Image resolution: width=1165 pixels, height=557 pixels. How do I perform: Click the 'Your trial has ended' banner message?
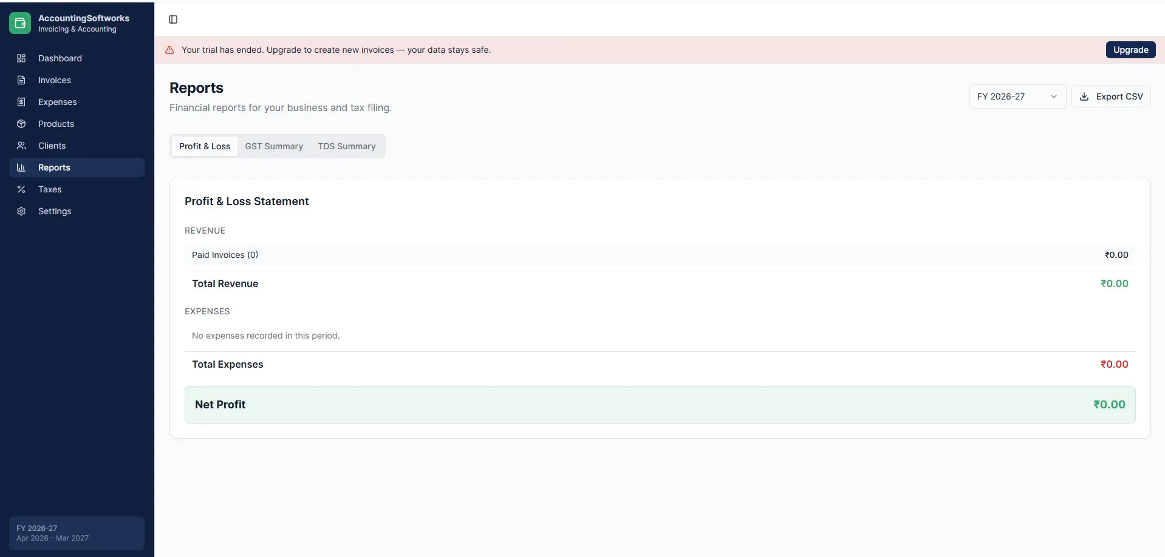[336, 50]
